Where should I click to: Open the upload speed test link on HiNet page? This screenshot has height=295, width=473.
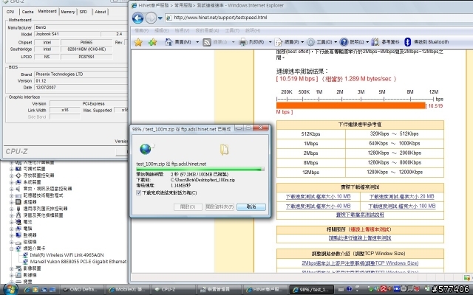point(360,237)
